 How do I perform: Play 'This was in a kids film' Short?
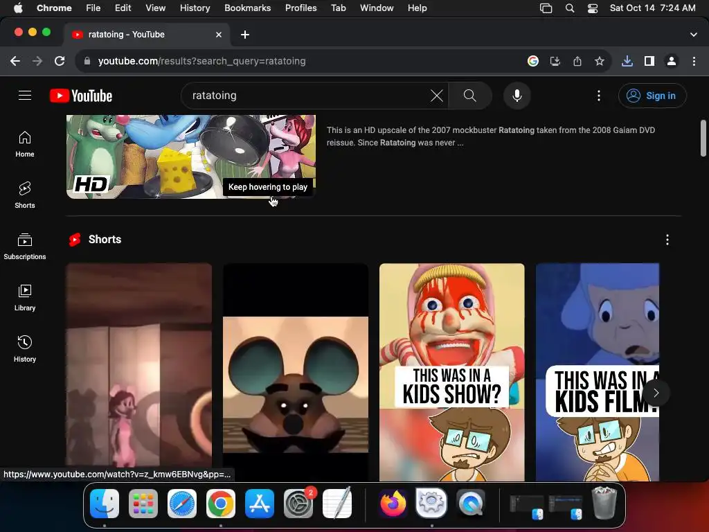coord(598,372)
